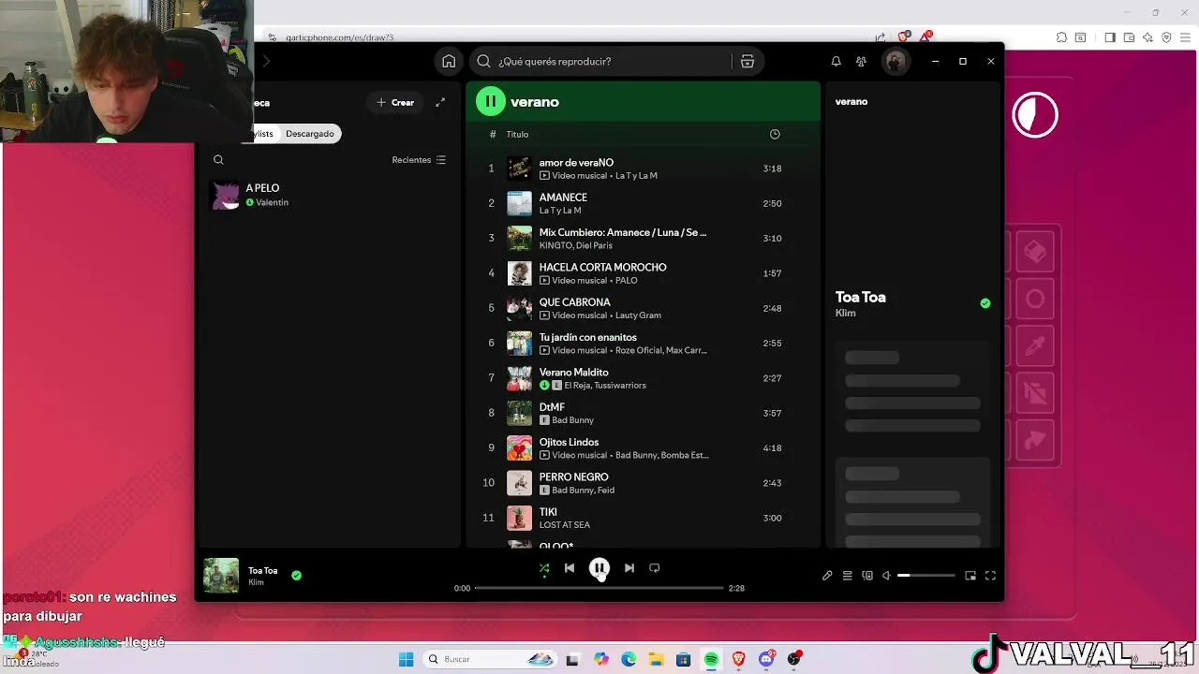Click AMANECE album thumbnail
The image size is (1199, 674).
(x=519, y=203)
